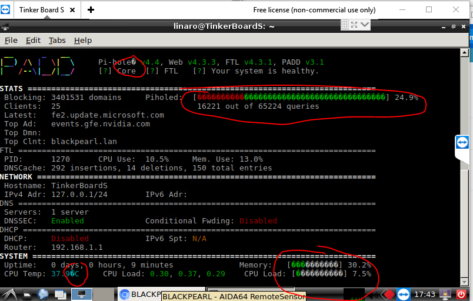Click the DNSCache insertions line
The width and height of the screenshot is (473, 301).
pyautogui.click(x=138, y=168)
